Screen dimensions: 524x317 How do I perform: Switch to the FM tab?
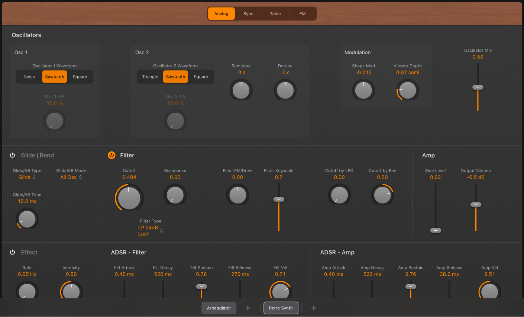tap(302, 13)
